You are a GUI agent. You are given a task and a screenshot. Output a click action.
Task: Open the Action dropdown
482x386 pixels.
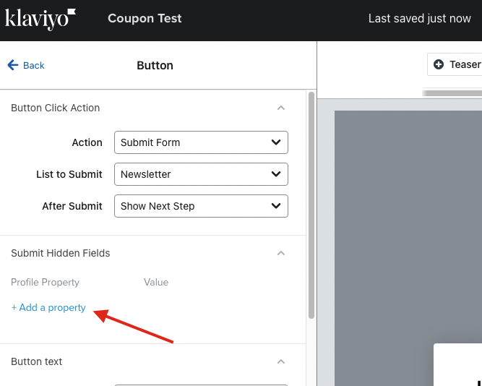coord(201,142)
